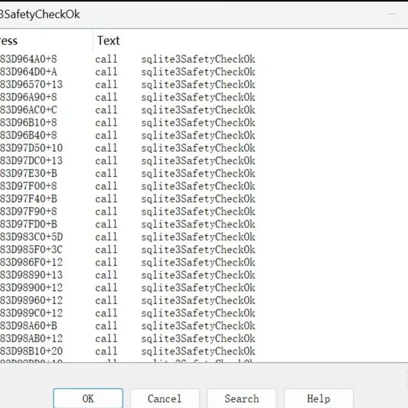
Task: Select the row with address 83D98900+12
Action: 204,288
